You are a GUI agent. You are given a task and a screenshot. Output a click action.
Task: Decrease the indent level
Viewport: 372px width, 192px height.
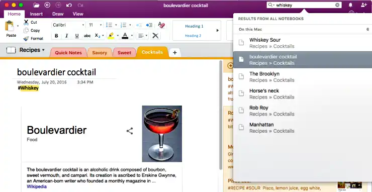(x=139, y=25)
